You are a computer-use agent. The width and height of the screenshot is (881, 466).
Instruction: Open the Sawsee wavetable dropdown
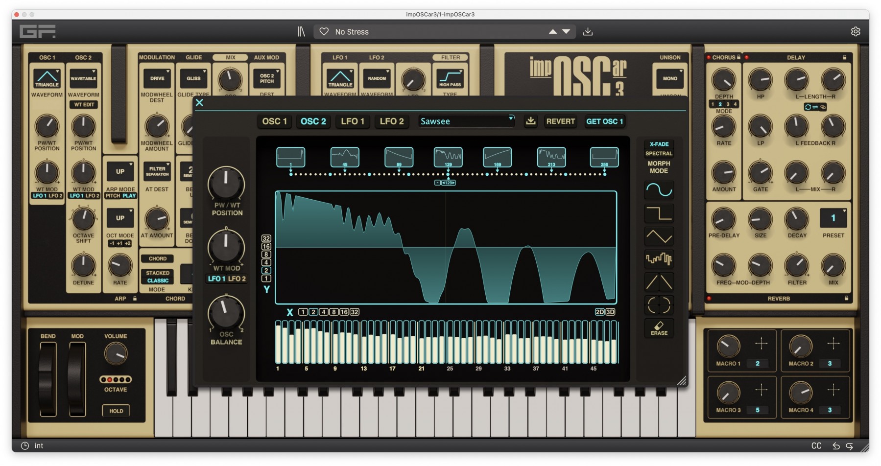coord(466,121)
